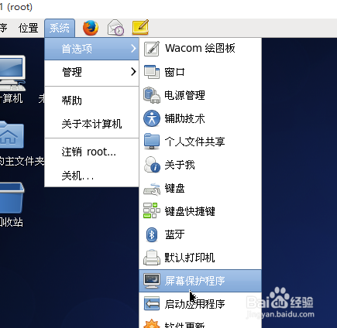The width and height of the screenshot is (337, 328).
Task: Open 启动应用程序 preferences entry
Action: pyautogui.click(x=200, y=304)
